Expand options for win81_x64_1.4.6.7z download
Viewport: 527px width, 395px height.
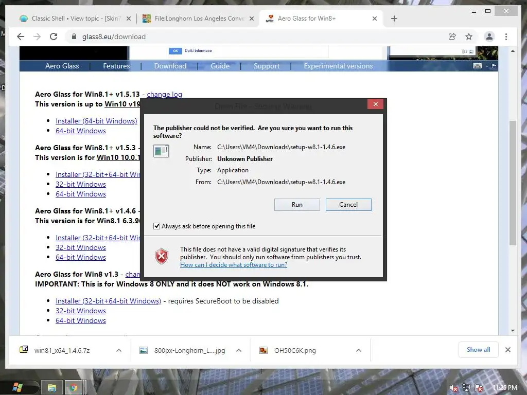(119, 350)
